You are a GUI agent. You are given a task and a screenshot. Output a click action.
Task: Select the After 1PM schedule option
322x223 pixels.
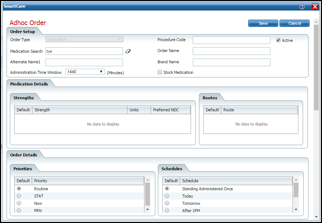(167, 210)
